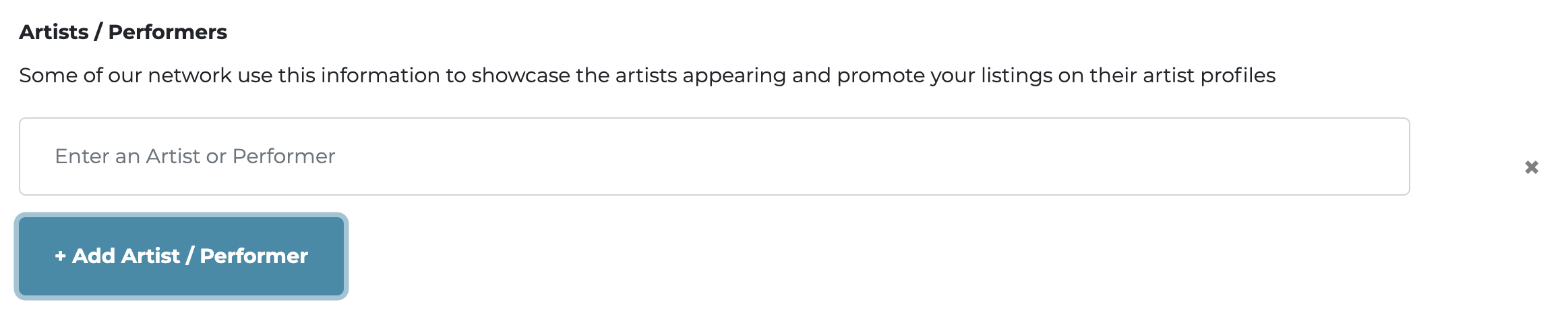
Task: Click the 'Some of our network' helper sentence
Action: pos(647,76)
